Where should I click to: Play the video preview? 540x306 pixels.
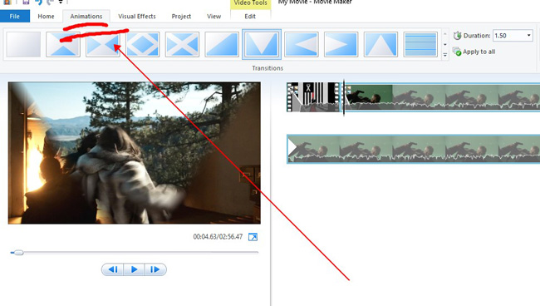134,269
